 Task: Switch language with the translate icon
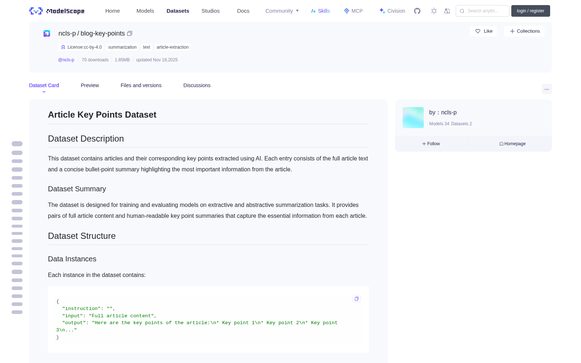click(447, 11)
